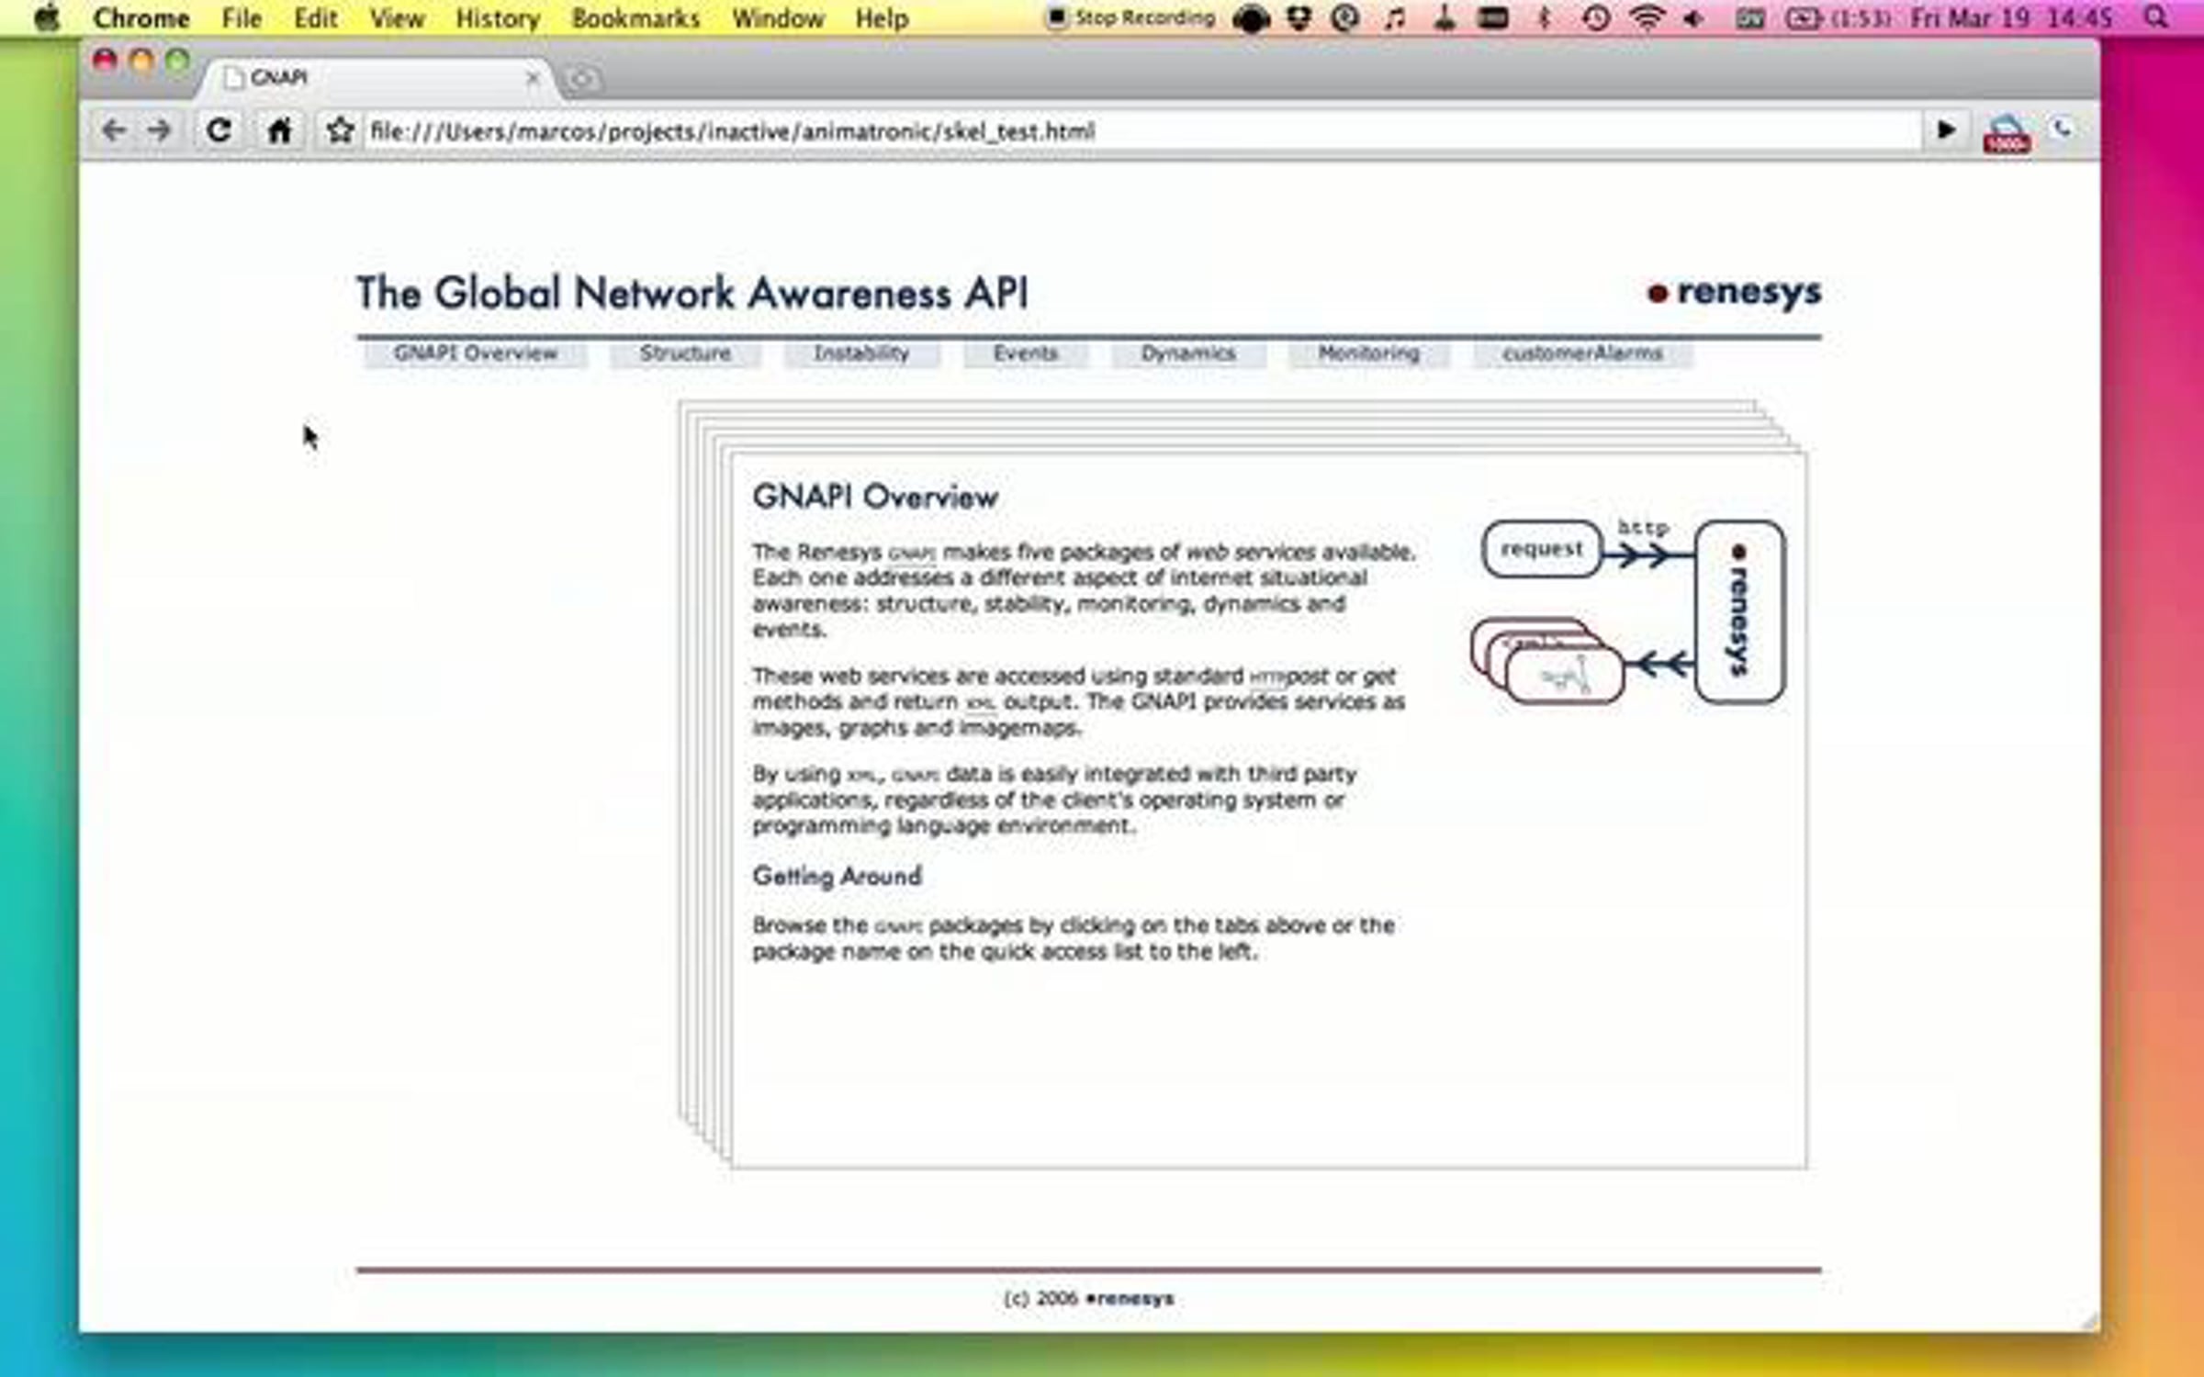Click the "GNAPI Overview" card heading

(875, 497)
